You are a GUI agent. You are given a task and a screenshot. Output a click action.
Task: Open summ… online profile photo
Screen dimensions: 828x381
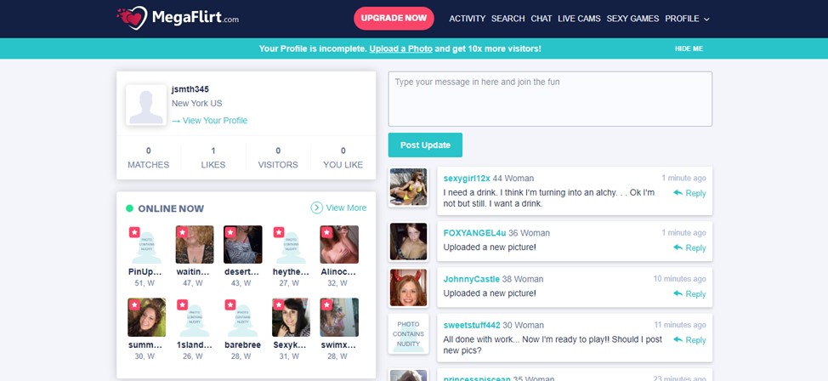147,317
